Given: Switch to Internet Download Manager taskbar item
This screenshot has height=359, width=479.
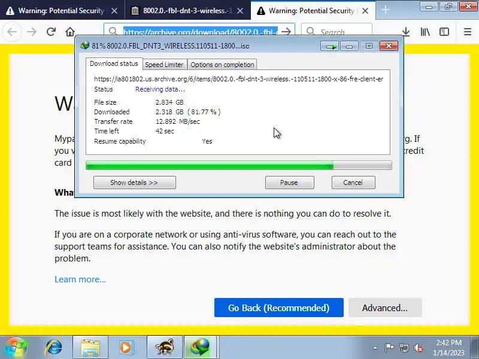Looking at the screenshot, I should point(200,348).
